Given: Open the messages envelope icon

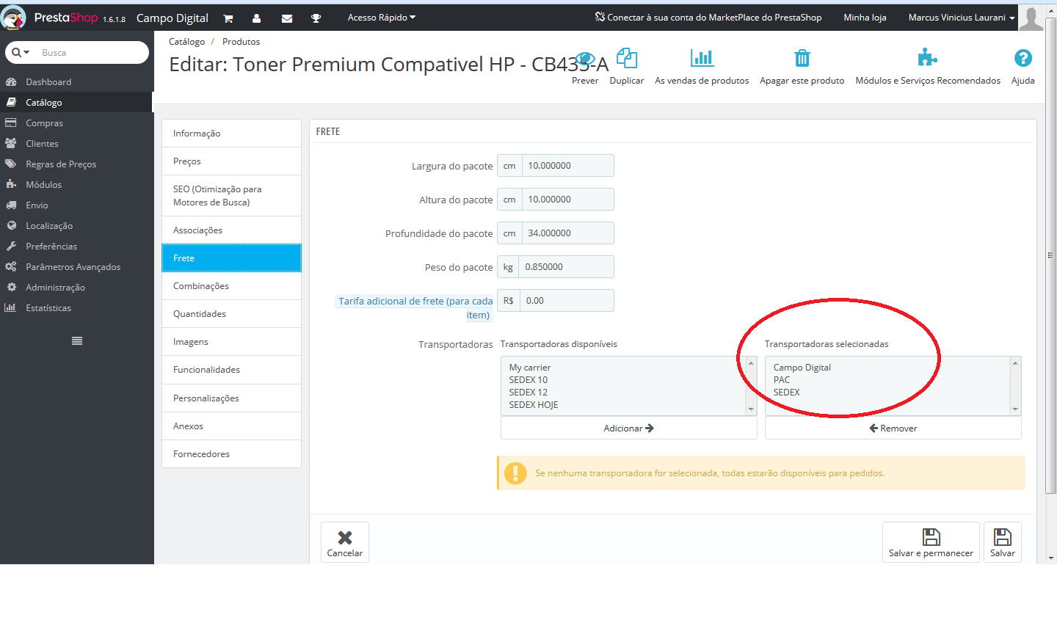Looking at the screenshot, I should point(287,18).
